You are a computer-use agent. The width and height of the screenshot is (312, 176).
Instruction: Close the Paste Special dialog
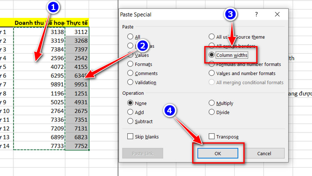click(x=277, y=14)
